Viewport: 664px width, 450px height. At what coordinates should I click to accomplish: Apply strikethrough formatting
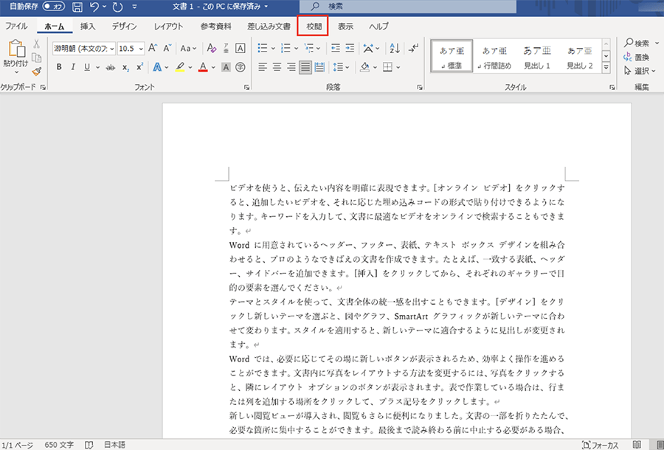click(x=111, y=67)
